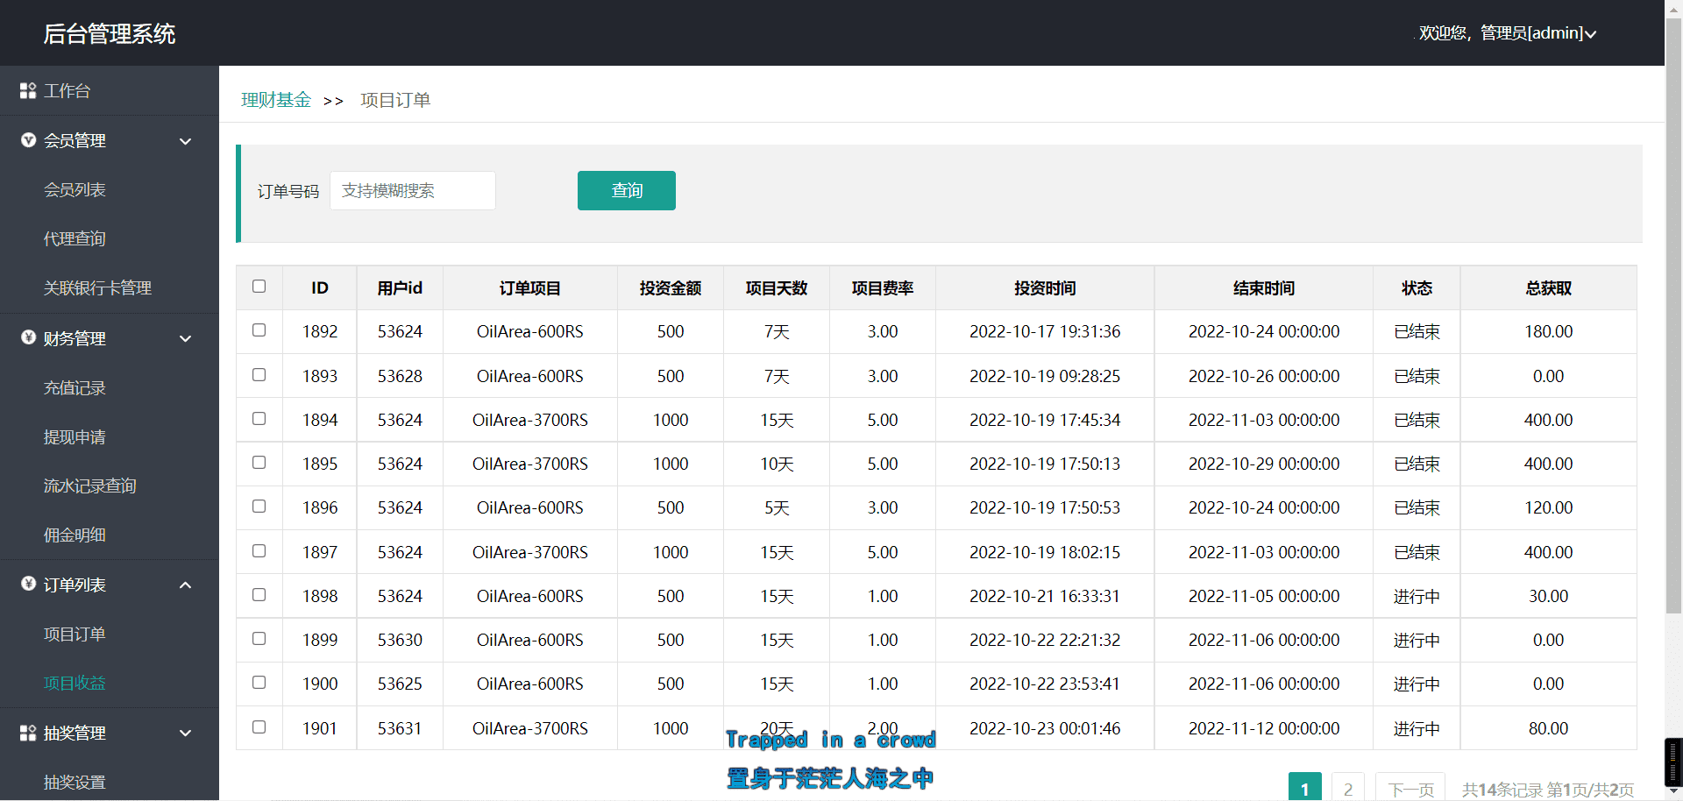The height and width of the screenshot is (801, 1683).
Task: Select the checkbox for order 1897
Action: pyautogui.click(x=259, y=551)
